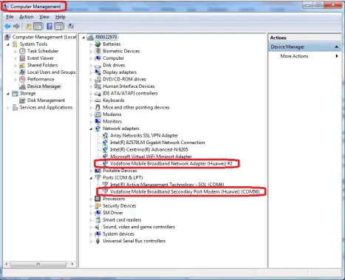Collapse the Device Manager actions section arrow

coord(336,47)
